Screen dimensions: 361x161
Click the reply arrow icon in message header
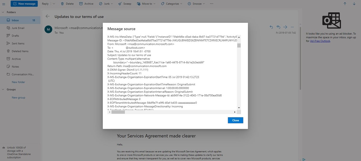click(x=271, y=27)
